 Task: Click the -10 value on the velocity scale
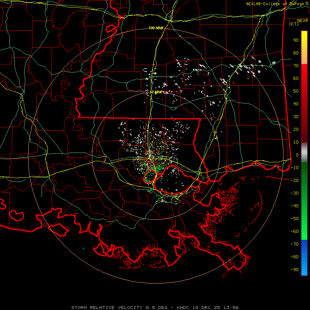click(x=294, y=168)
